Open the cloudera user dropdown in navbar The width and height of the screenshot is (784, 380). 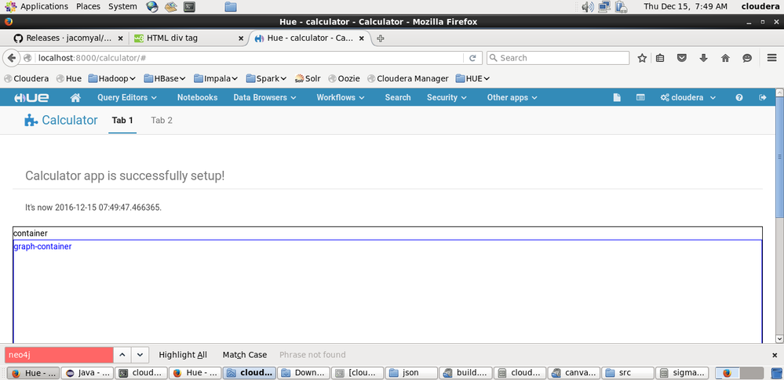tap(688, 97)
